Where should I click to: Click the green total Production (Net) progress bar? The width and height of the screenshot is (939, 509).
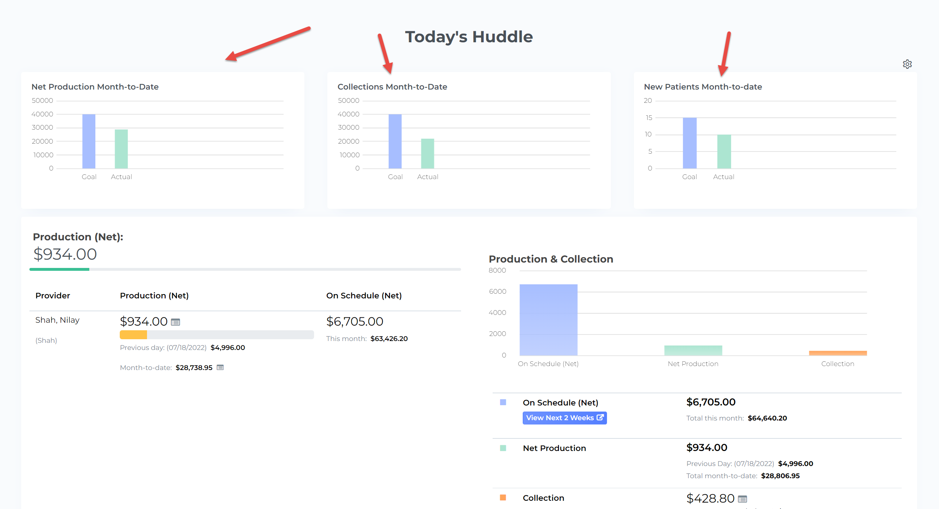60,269
